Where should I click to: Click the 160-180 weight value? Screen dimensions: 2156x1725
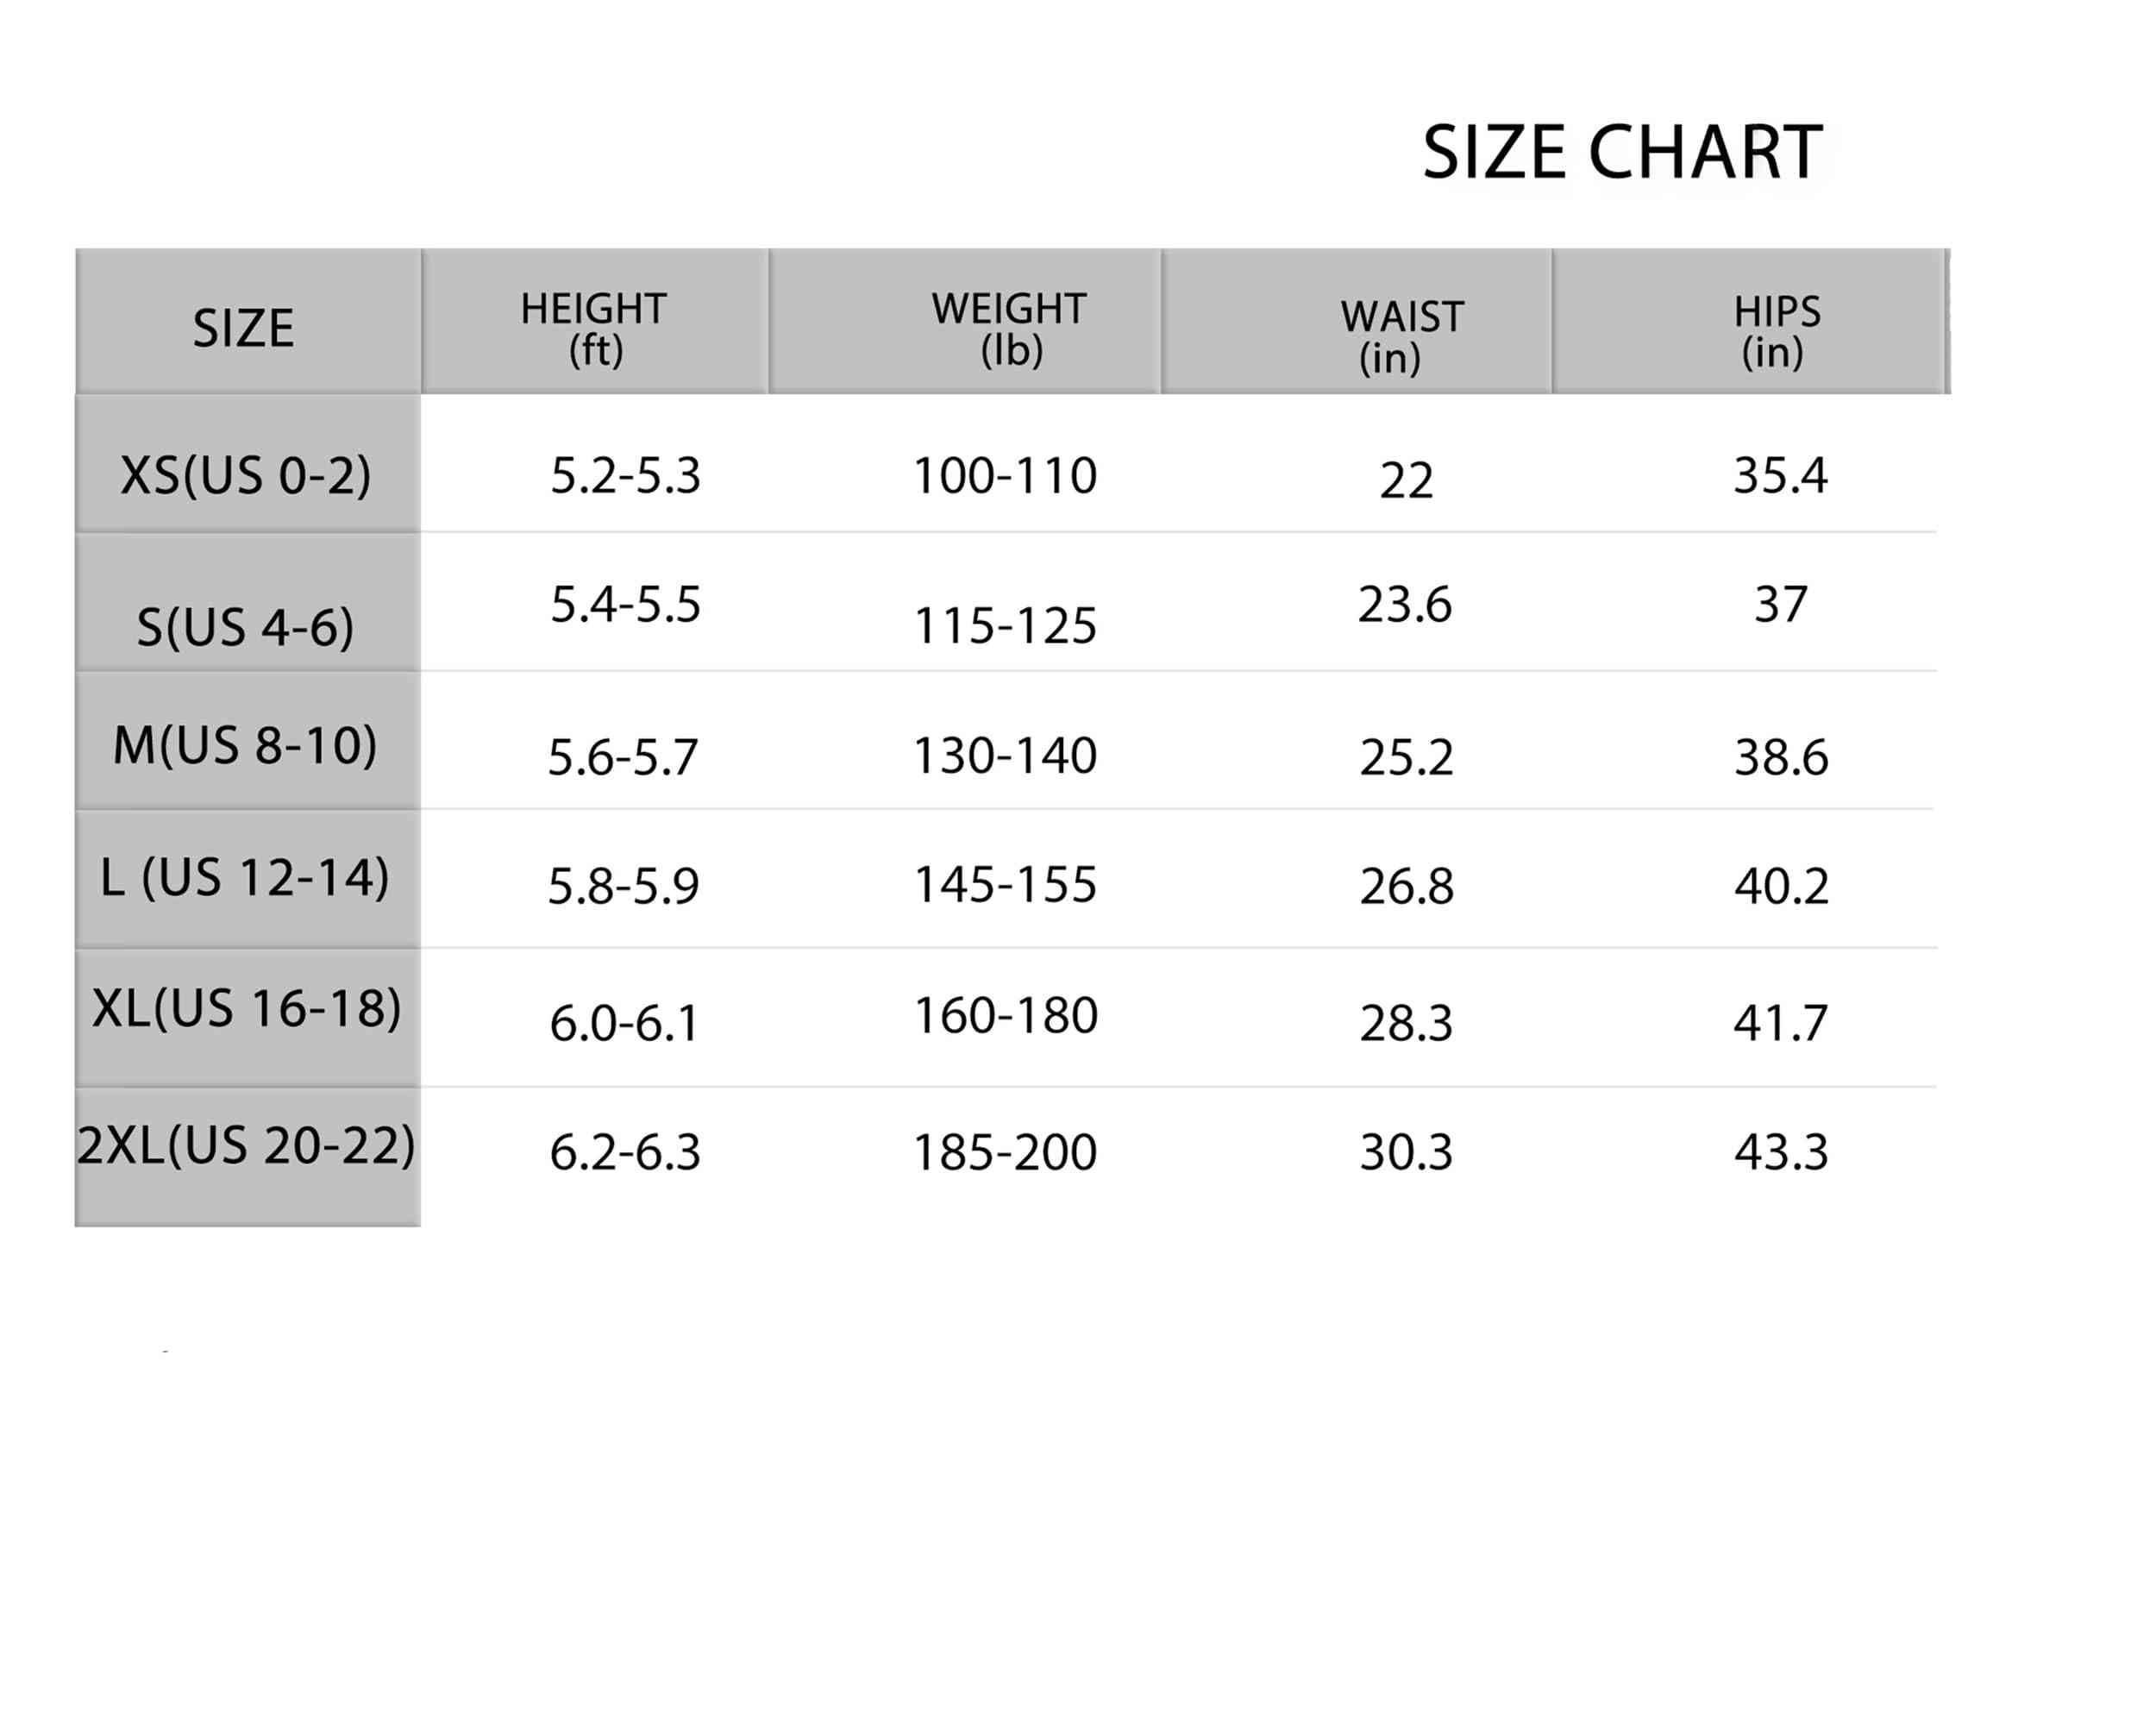pyautogui.click(x=1006, y=1017)
